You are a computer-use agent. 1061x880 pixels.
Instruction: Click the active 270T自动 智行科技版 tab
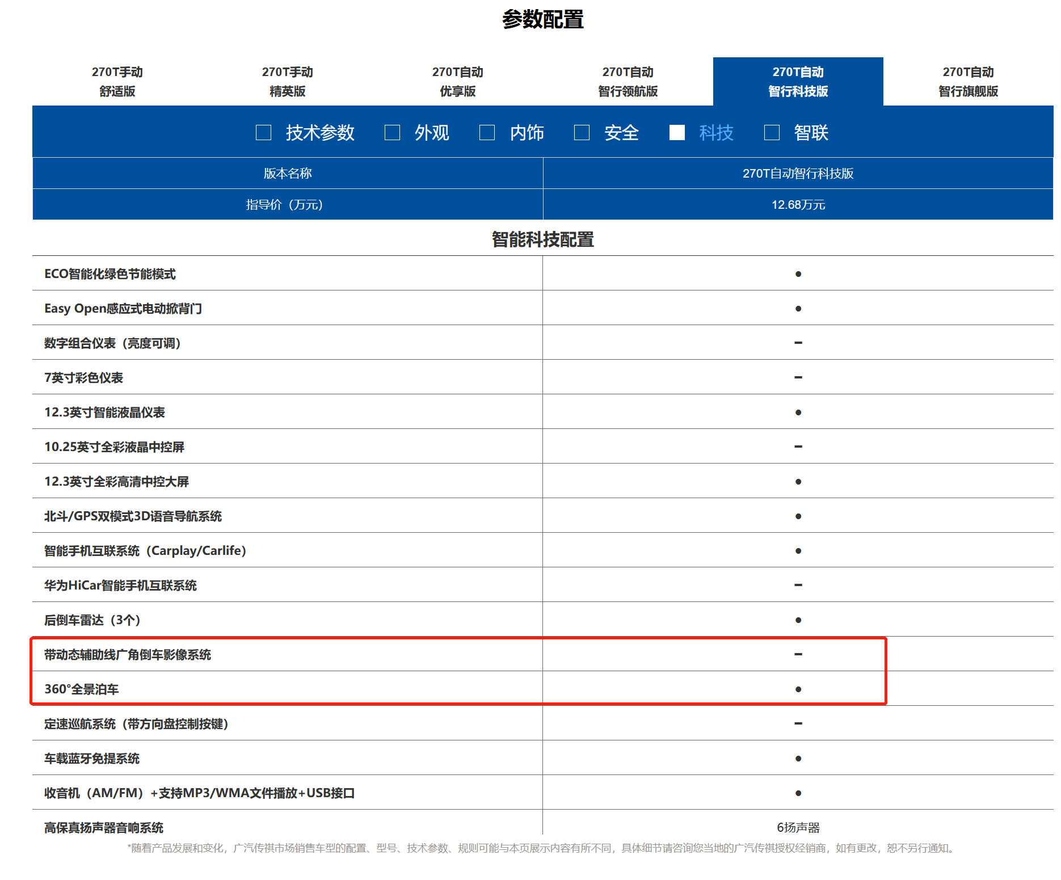(798, 82)
